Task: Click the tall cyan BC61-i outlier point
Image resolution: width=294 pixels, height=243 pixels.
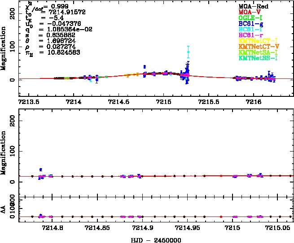Action: tap(188, 52)
